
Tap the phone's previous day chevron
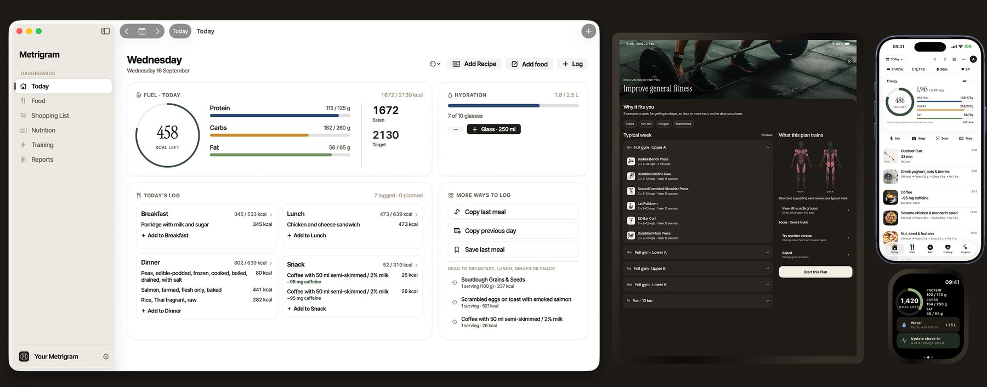[x=935, y=59]
